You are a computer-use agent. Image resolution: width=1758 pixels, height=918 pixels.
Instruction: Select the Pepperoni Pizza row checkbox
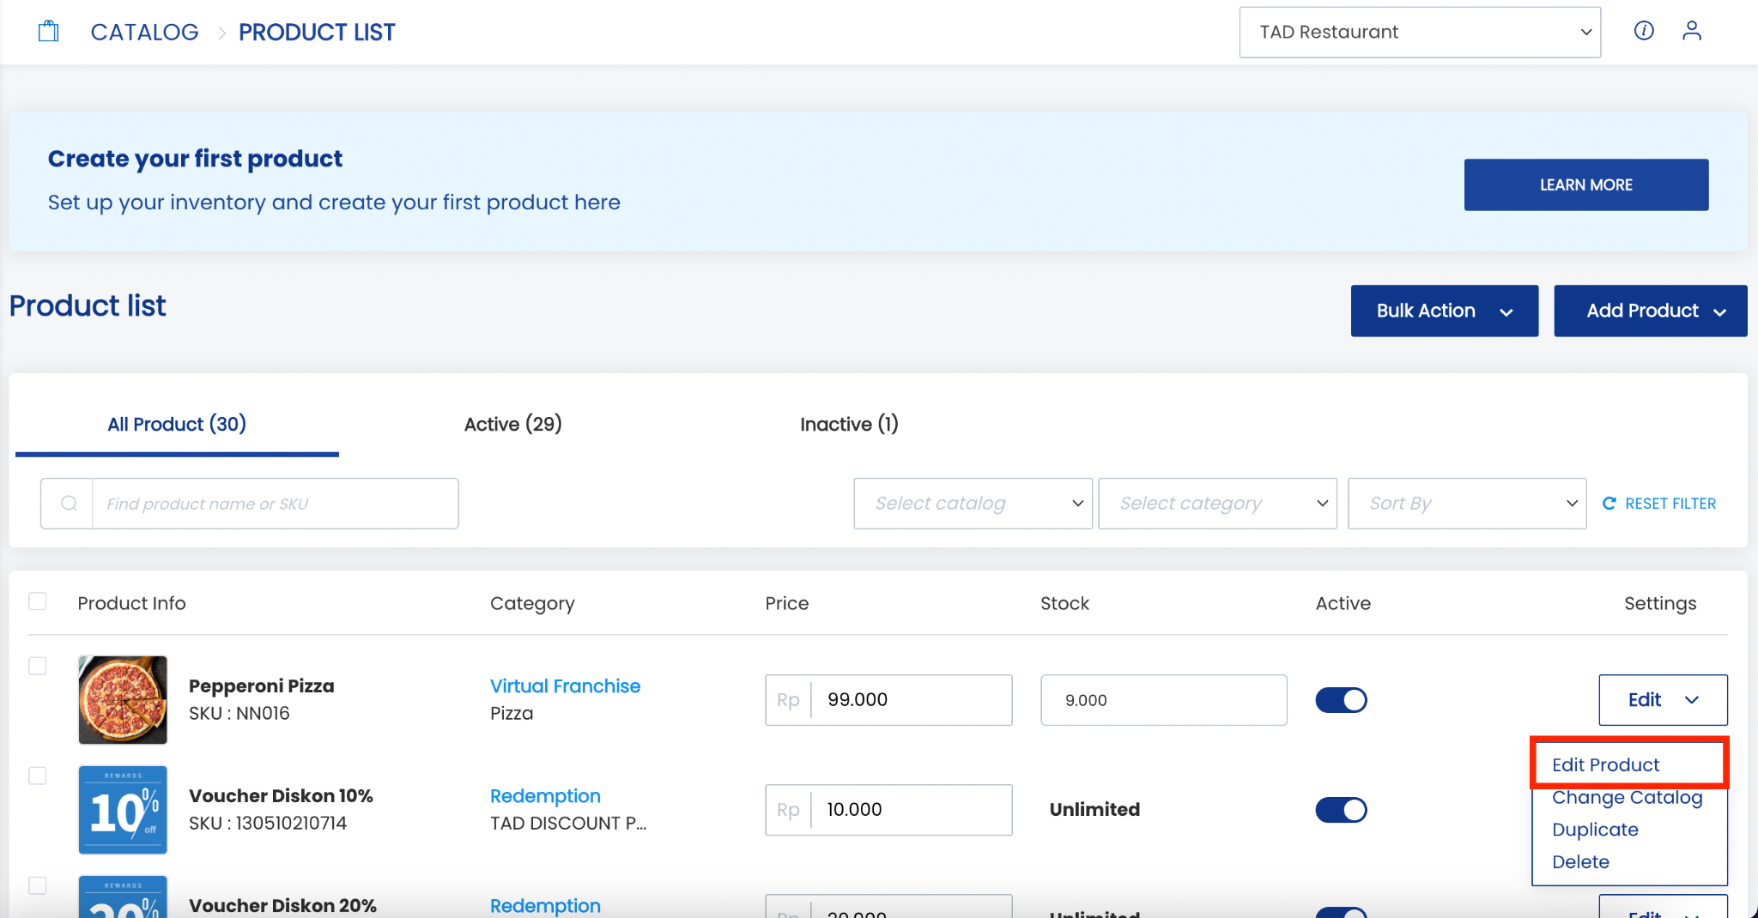click(38, 666)
